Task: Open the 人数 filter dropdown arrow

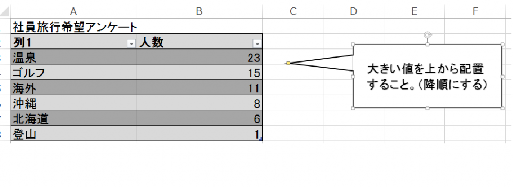Action: tap(258, 44)
